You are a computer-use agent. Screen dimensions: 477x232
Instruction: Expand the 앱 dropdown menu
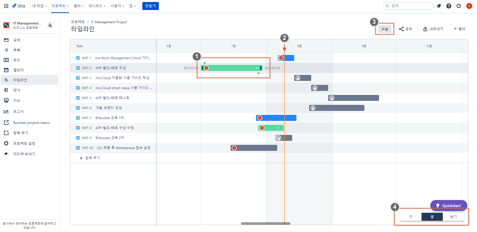tap(132, 6)
